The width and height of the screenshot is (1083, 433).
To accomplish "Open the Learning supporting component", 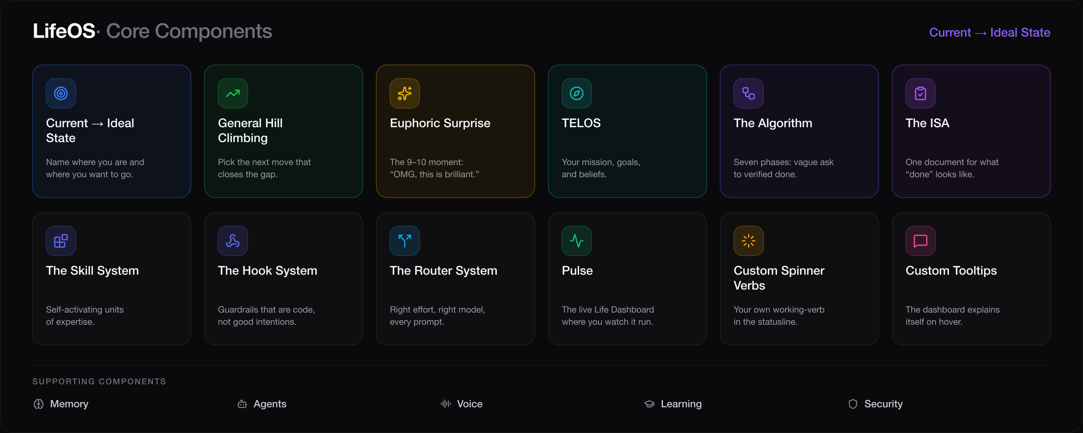I will [673, 404].
